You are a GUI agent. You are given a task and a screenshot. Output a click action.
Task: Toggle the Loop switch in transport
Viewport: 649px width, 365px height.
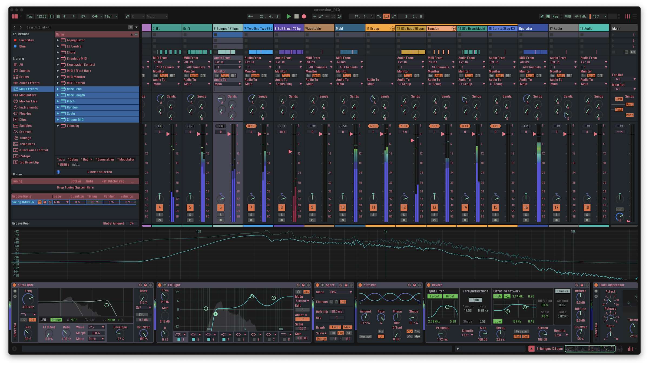click(387, 16)
